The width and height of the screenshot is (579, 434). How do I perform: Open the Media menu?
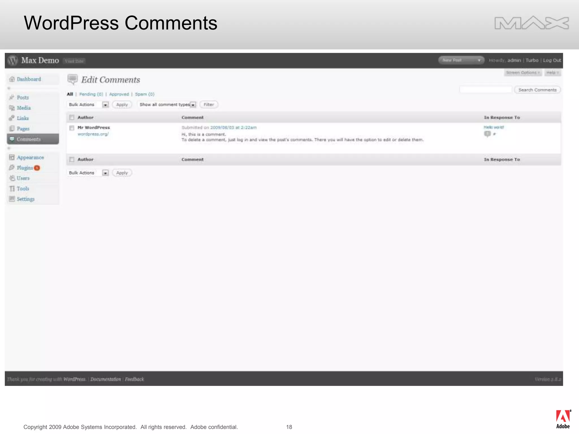point(24,108)
